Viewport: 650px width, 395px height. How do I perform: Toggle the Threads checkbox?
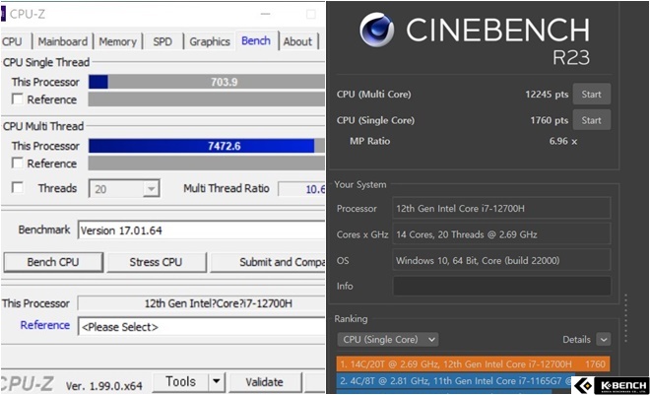tap(18, 187)
